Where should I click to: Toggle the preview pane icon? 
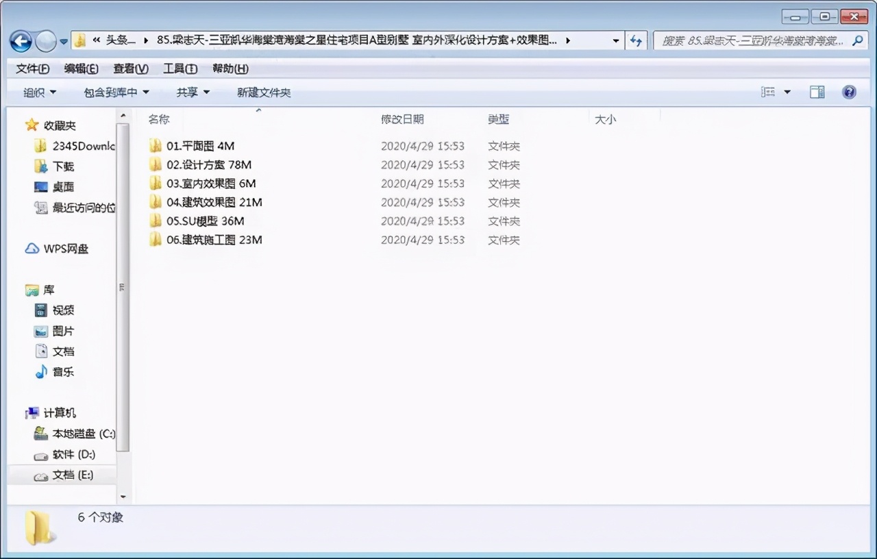(817, 92)
